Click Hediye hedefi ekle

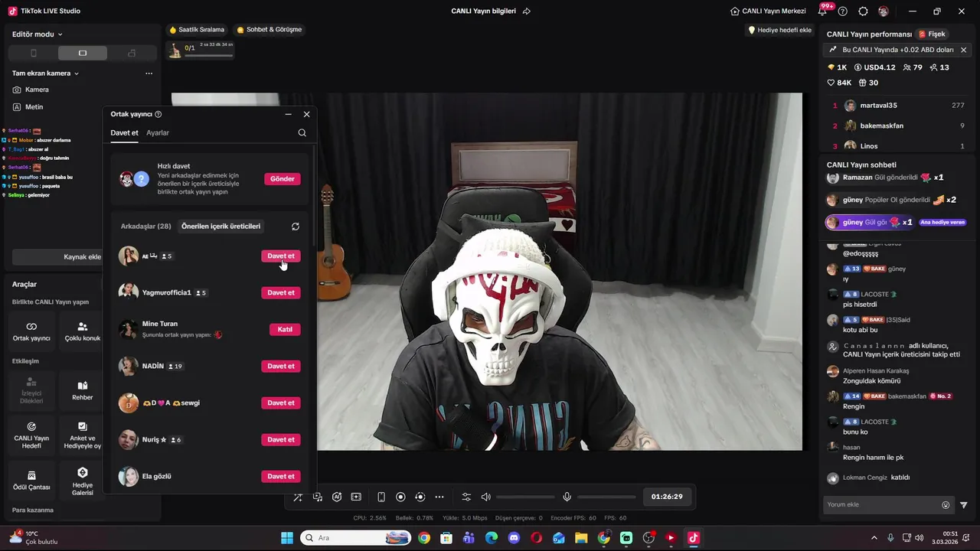pyautogui.click(x=779, y=30)
